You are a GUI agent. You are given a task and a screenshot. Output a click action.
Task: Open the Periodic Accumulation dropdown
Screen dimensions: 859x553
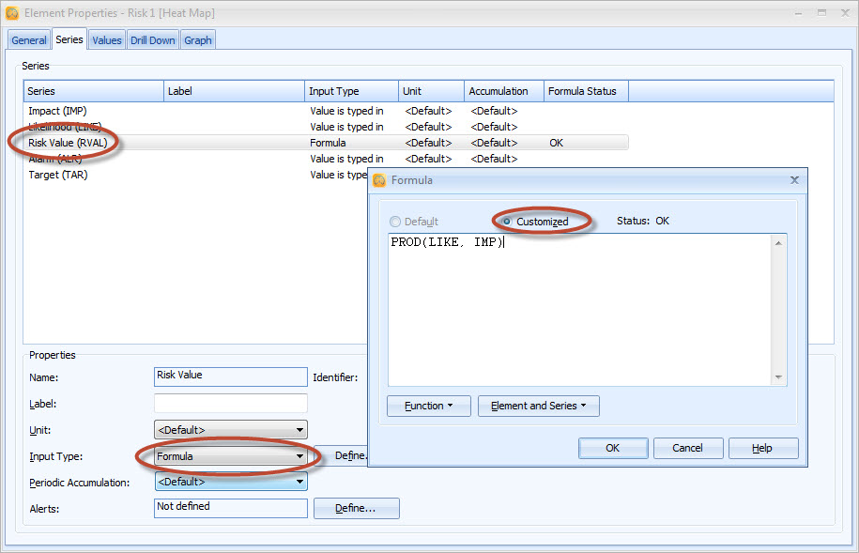click(299, 482)
